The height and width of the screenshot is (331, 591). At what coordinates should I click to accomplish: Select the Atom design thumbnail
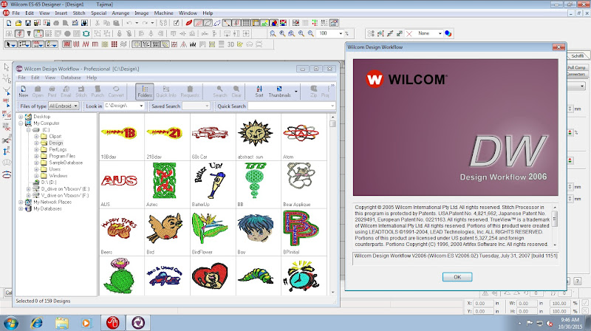pyautogui.click(x=301, y=134)
